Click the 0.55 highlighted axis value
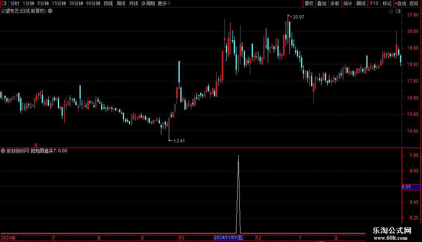This screenshot has width=422, height=242. click(x=411, y=187)
